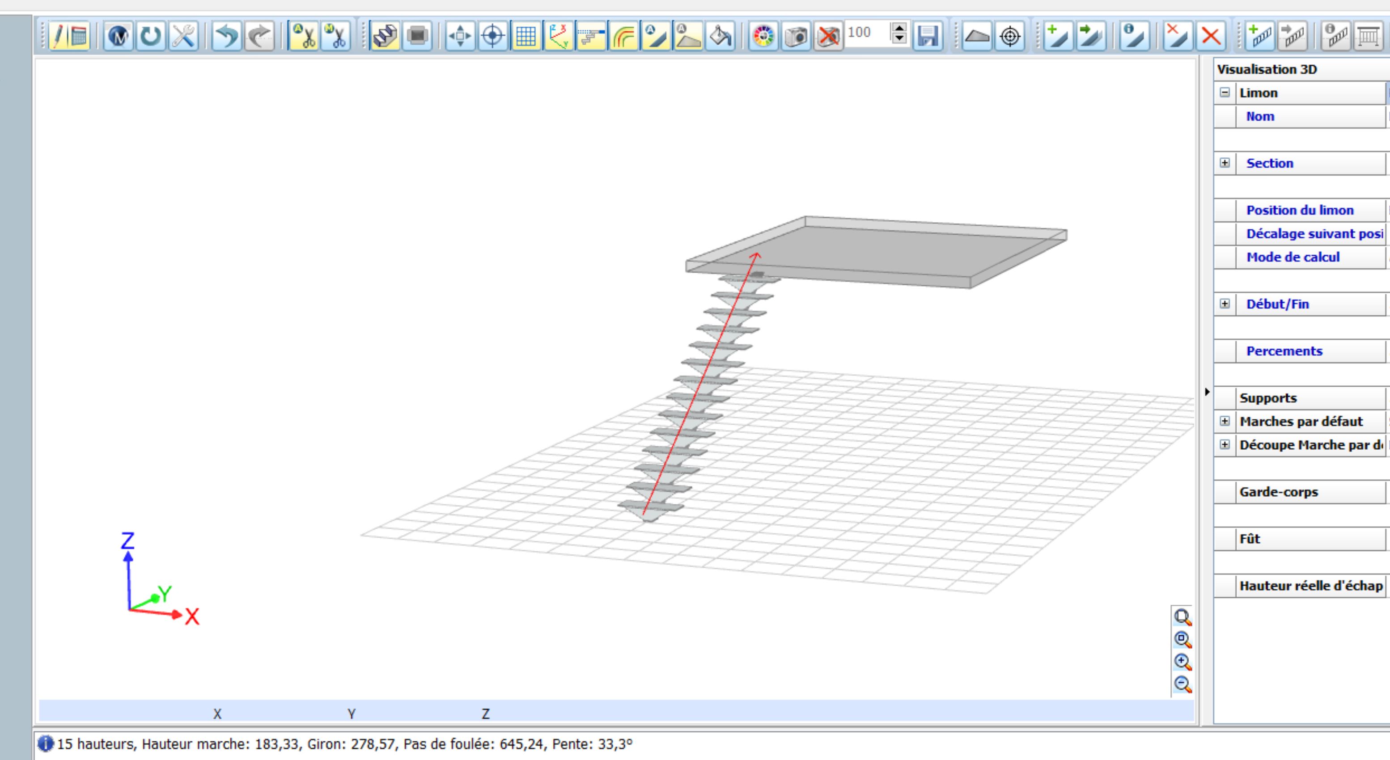This screenshot has height=760, width=1390.
Task: Open the color wheel palette
Action: [763, 36]
